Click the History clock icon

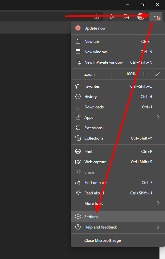click(x=78, y=96)
